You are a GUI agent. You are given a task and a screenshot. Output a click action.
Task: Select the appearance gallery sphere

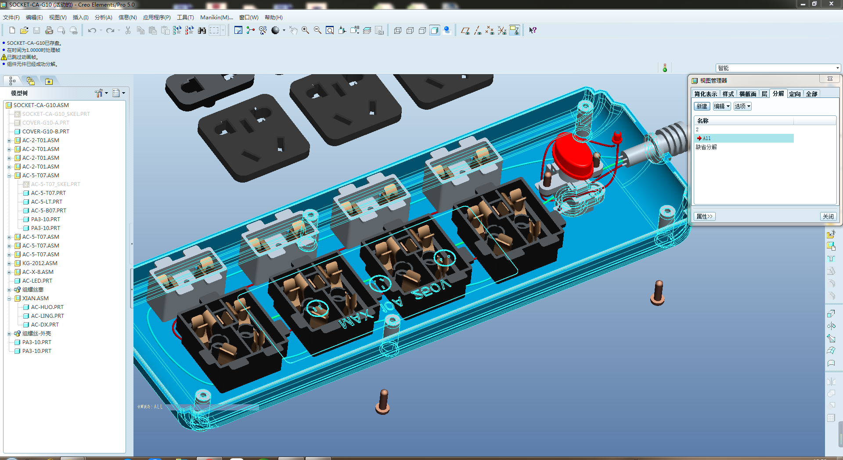(x=275, y=30)
